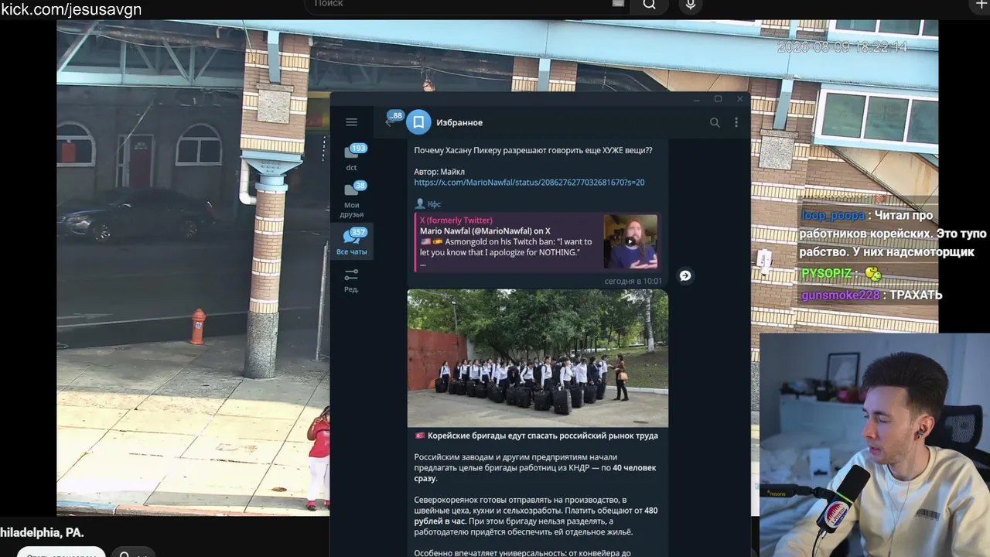990x557 pixels.
Task: Select the dct chat folder
Action: [x=352, y=157]
